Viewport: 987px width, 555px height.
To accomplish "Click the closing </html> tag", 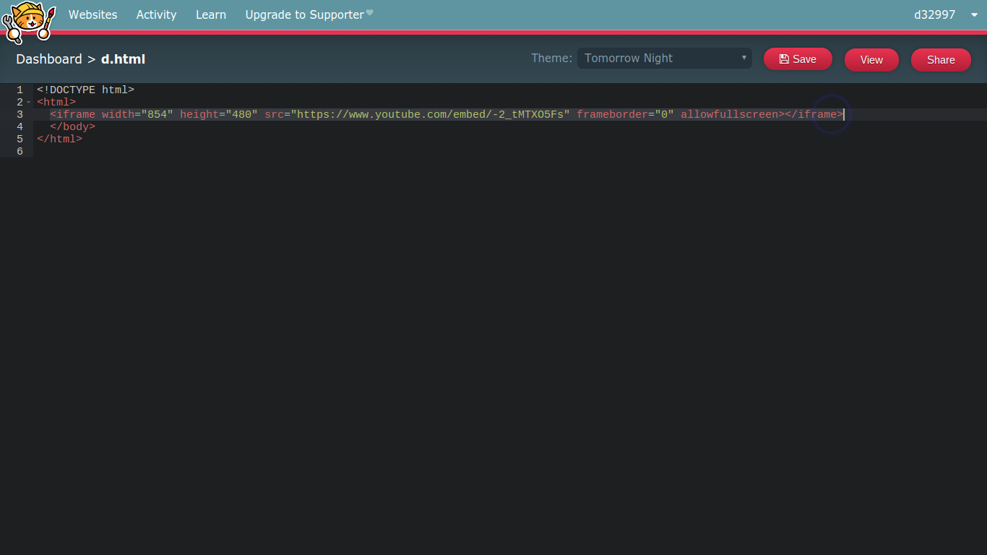I will 59,139.
